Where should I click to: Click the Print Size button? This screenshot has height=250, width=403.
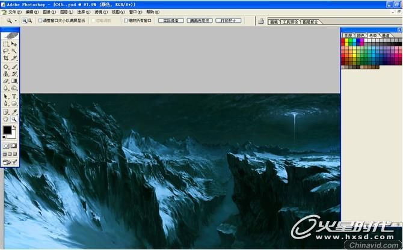229,20
